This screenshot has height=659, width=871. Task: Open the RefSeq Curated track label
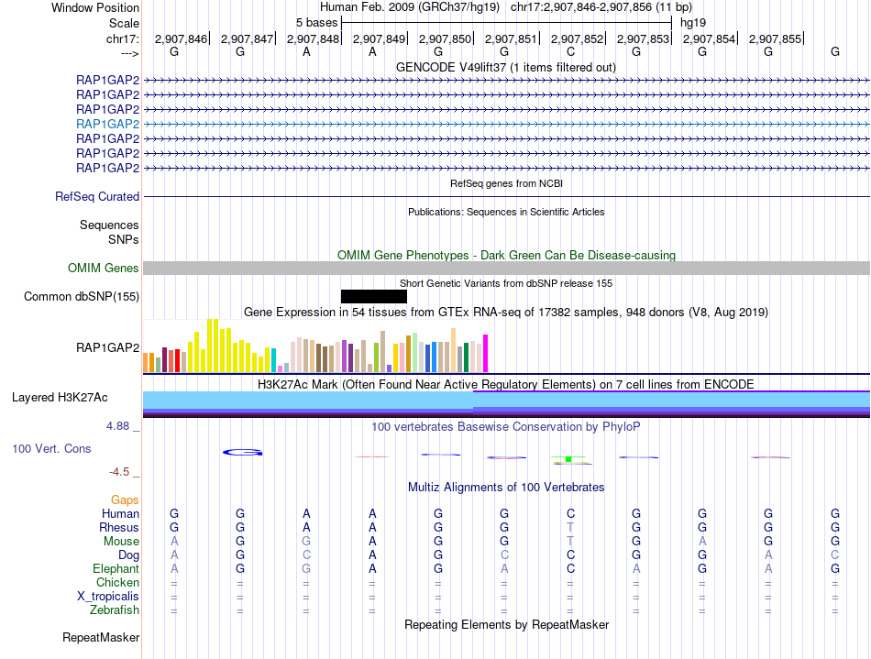[97, 196]
